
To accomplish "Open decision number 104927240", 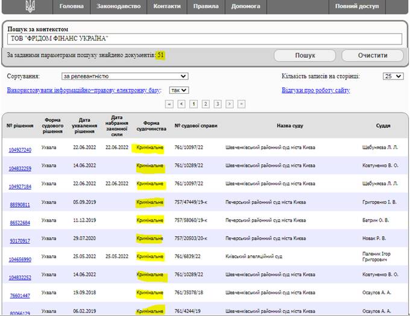I will coord(20,150).
